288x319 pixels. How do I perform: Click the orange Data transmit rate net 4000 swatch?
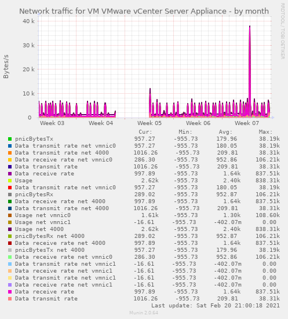tap(10, 153)
